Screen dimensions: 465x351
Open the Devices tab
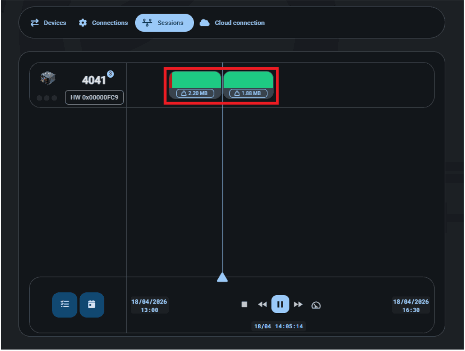pyautogui.click(x=48, y=23)
